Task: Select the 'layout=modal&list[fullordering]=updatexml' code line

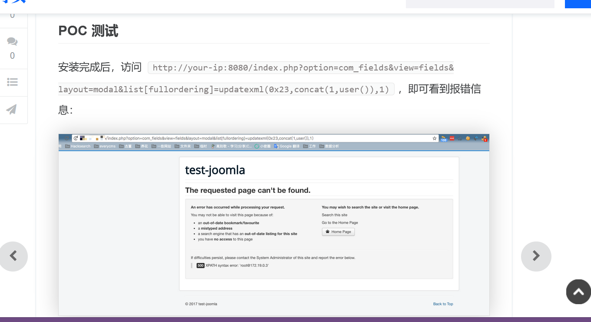Action: point(226,89)
